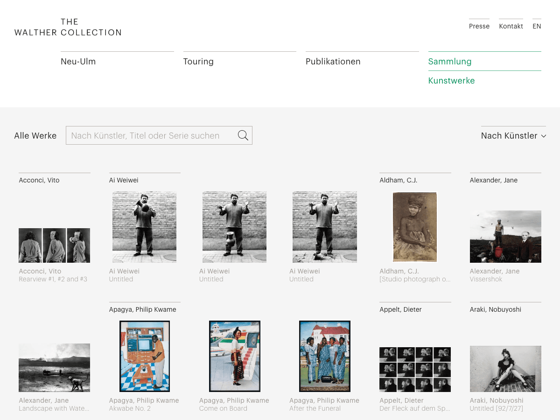Click the 'Come on Board' caption text

pyautogui.click(x=223, y=408)
